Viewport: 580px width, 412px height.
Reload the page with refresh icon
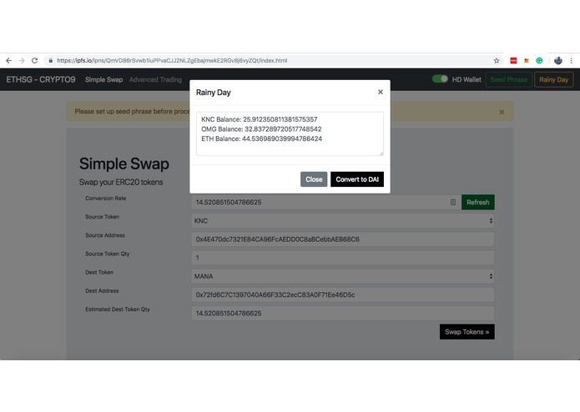point(34,61)
